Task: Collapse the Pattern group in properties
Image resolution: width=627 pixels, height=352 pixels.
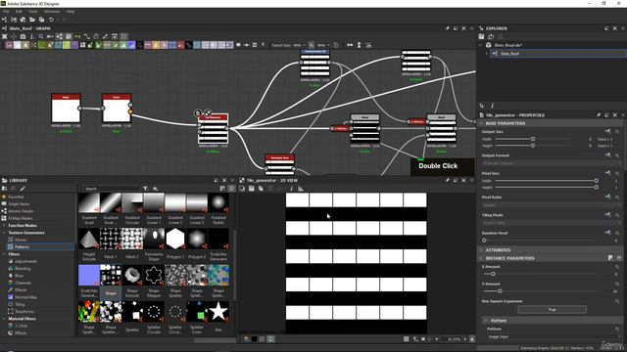Action: 487,321
